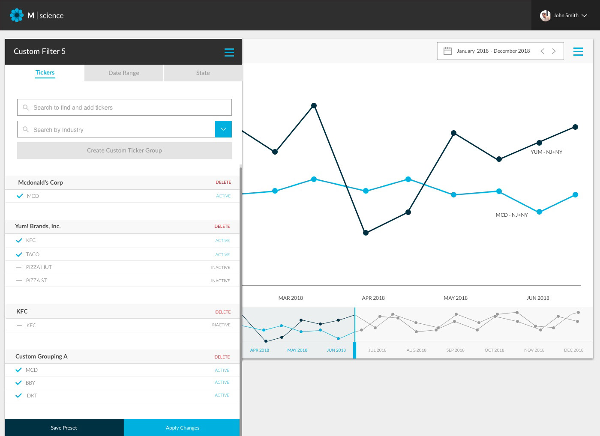Open the chart panel hamburger menu
Image resolution: width=600 pixels, height=436 pixels.
tap(578, 51)
